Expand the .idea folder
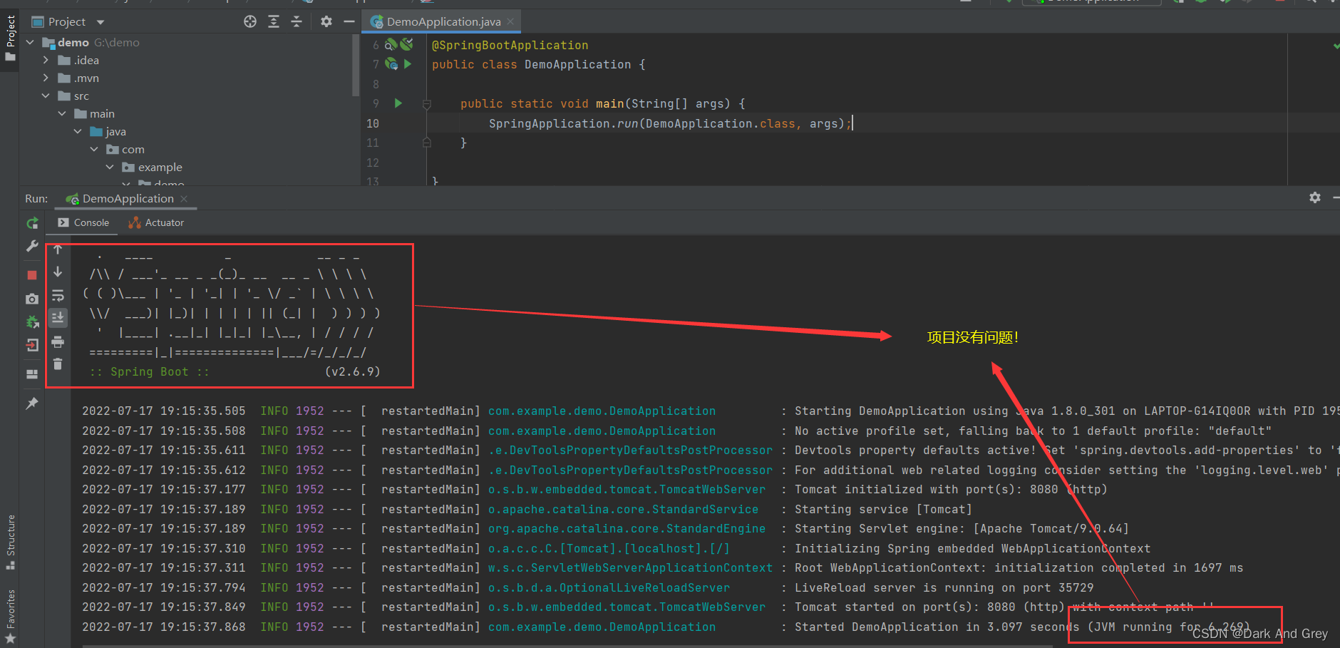The width and height of the screenshot is (1340, 648). [x=46, y=60]
